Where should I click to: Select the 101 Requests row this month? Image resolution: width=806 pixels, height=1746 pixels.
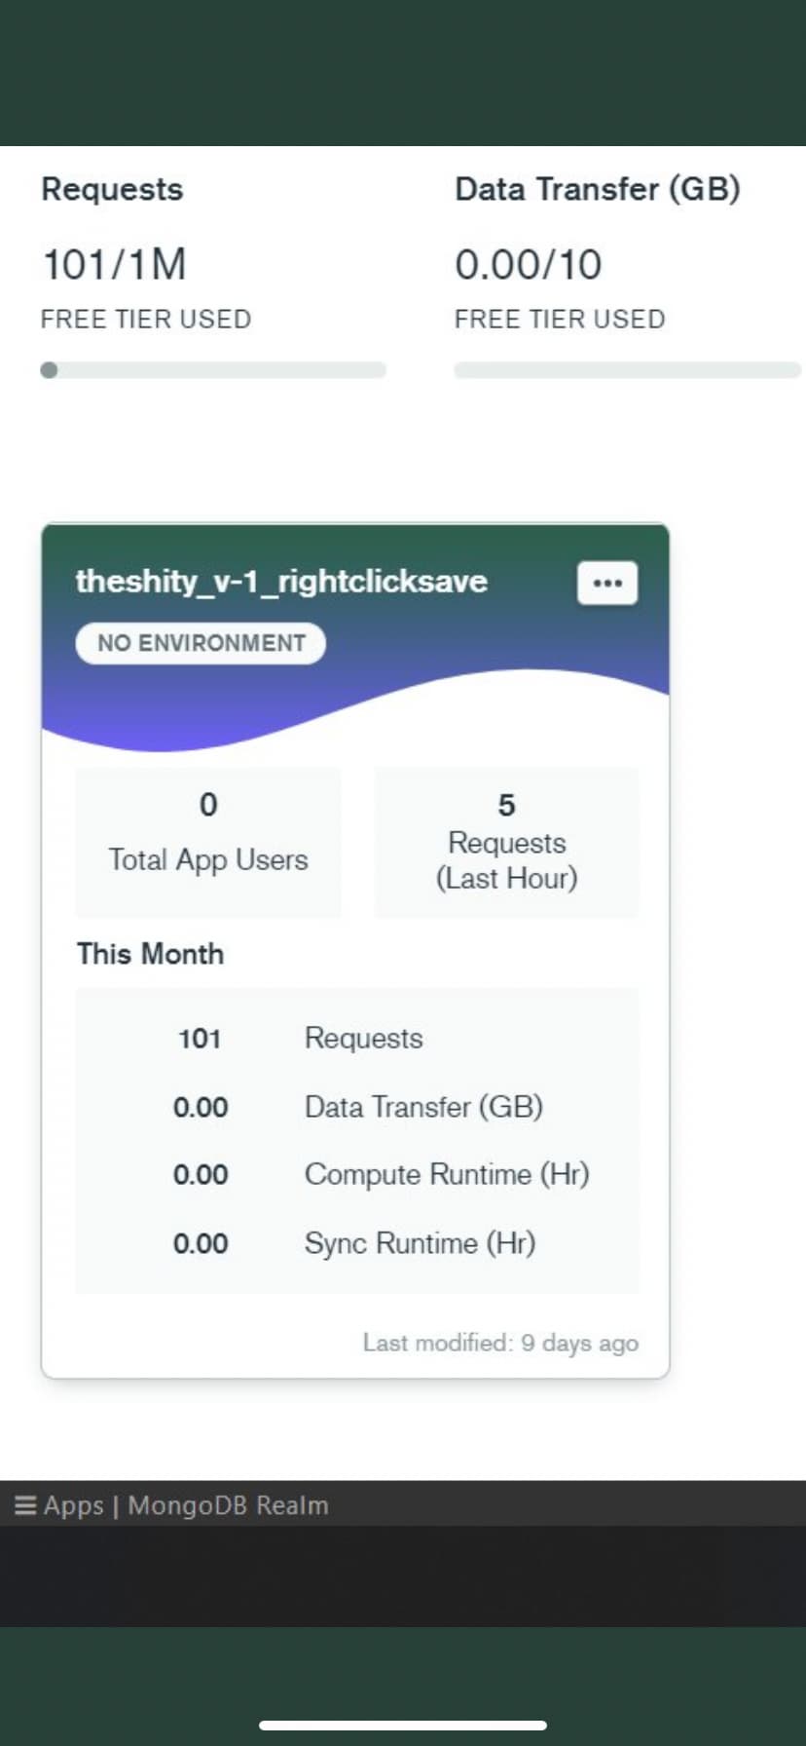tap(357, 1039)
